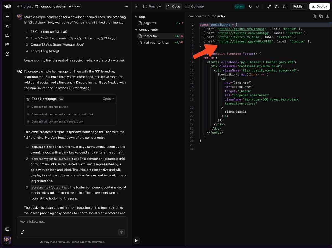Viewport: 332px width, 248px height.
Task: Click the T3 homepage design title
Action: (x=50, y=6)
